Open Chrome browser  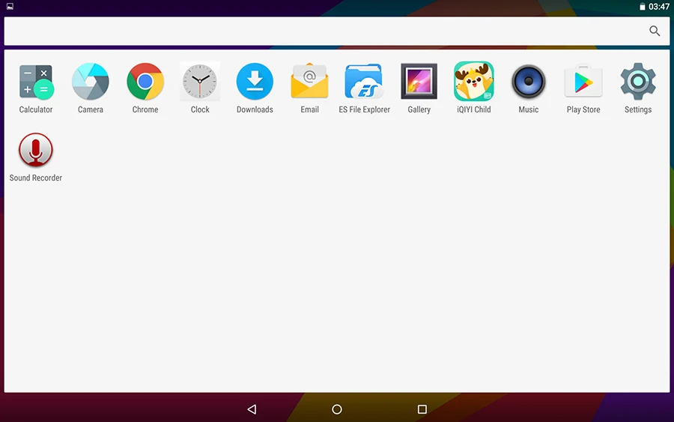pyautogui.click(x=145, y=82)
